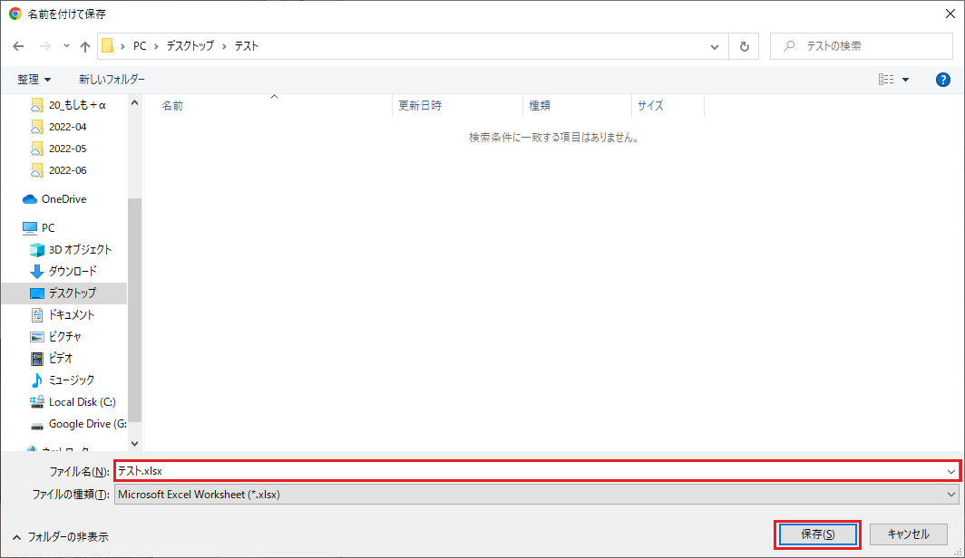
Task: Open the breadcrumb path dropdown arrow
Action: 714,46
